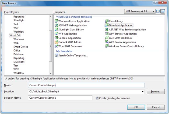Click the My Templates heading

[x=64, y=51]
